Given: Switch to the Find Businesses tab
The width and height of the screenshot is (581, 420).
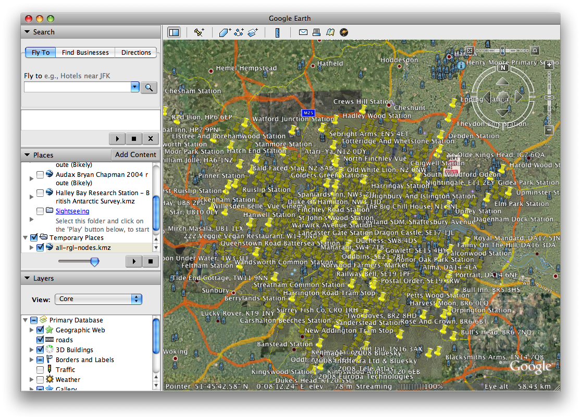Looking at the screenshot, I should pyautogui.click(x=85, y=52).
